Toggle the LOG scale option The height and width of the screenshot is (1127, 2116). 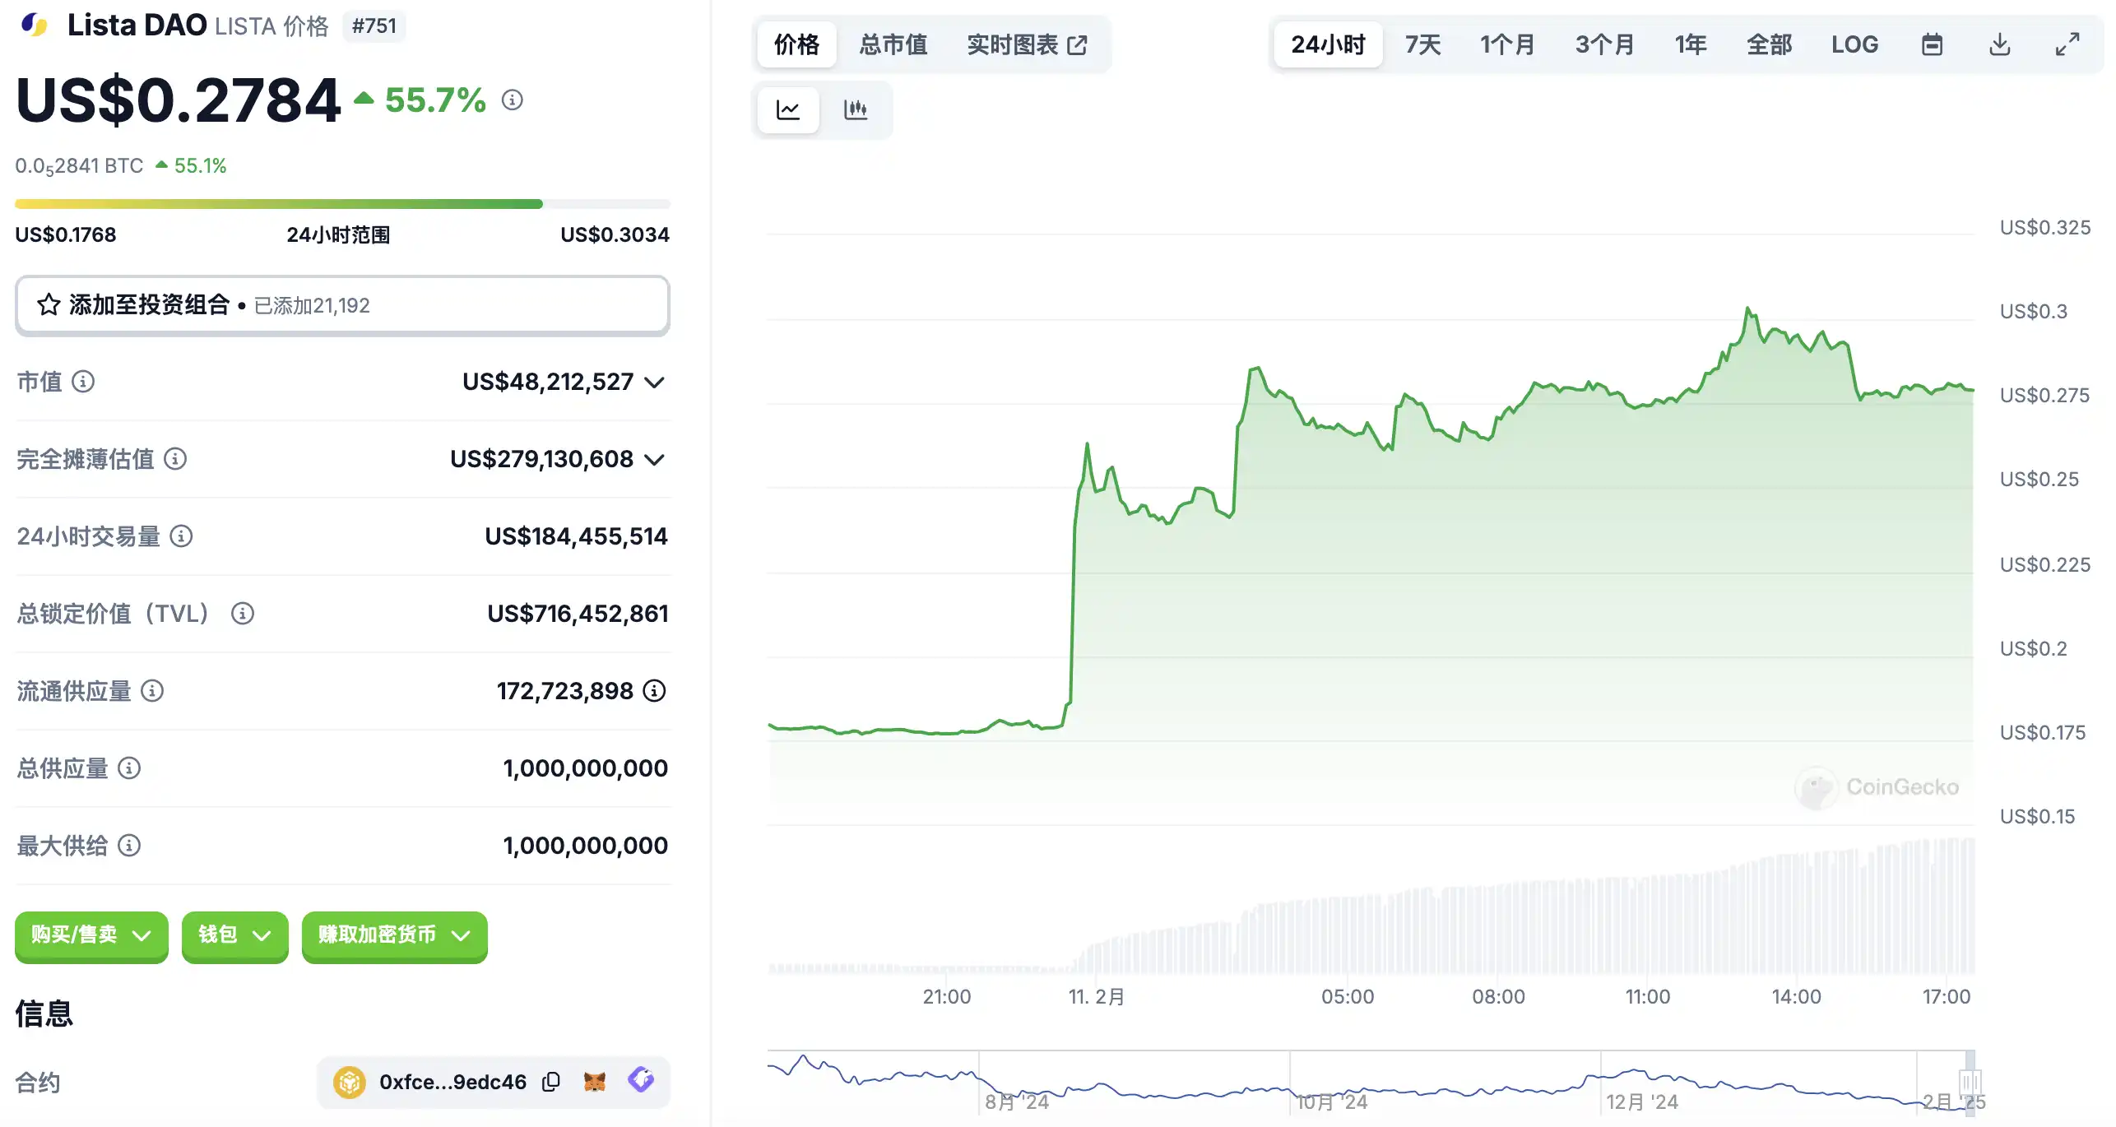[1854, 44]
